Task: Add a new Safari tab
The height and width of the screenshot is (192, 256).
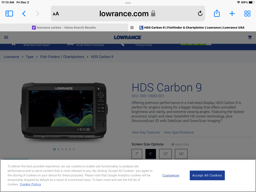Action: tap(232, 14)
